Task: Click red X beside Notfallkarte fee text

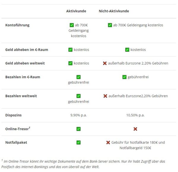Action: (108, 143)
